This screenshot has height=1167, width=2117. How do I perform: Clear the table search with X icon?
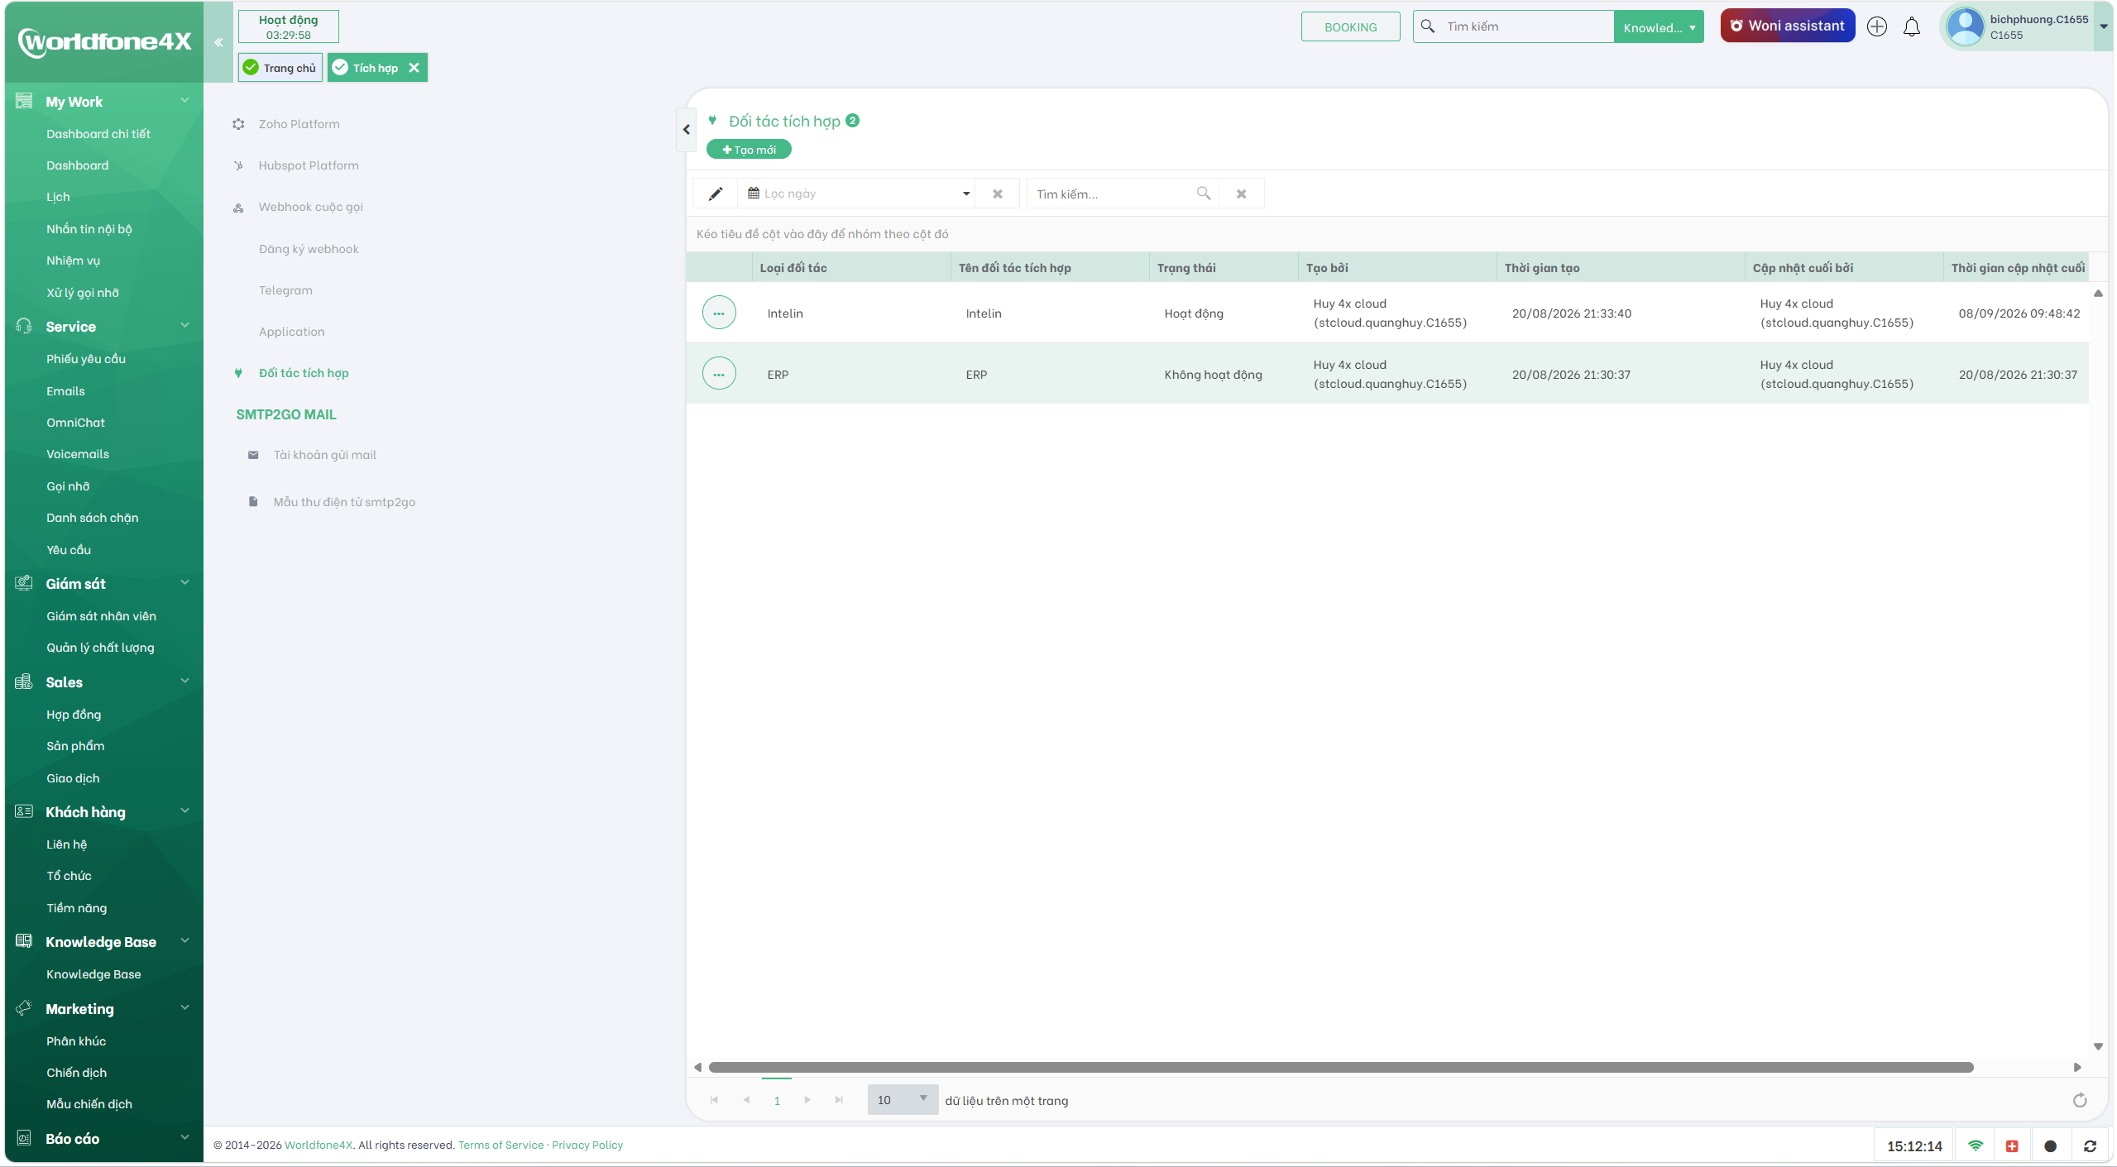1242,194
